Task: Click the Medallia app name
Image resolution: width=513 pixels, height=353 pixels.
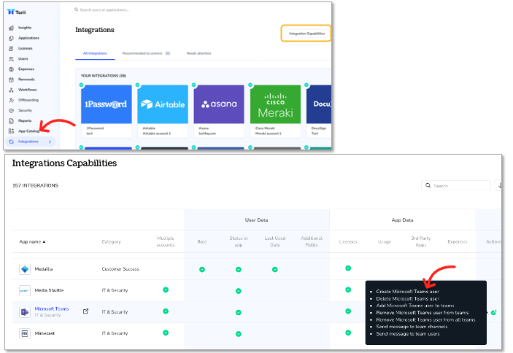Action: (44, 269)
